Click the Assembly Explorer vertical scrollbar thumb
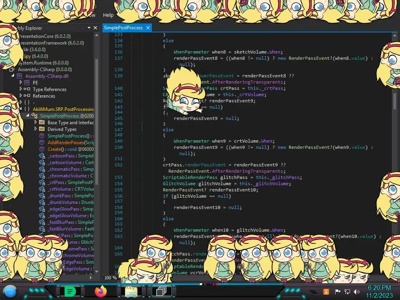The width and height of the screenshot is (400, 300). click(97, 121)
